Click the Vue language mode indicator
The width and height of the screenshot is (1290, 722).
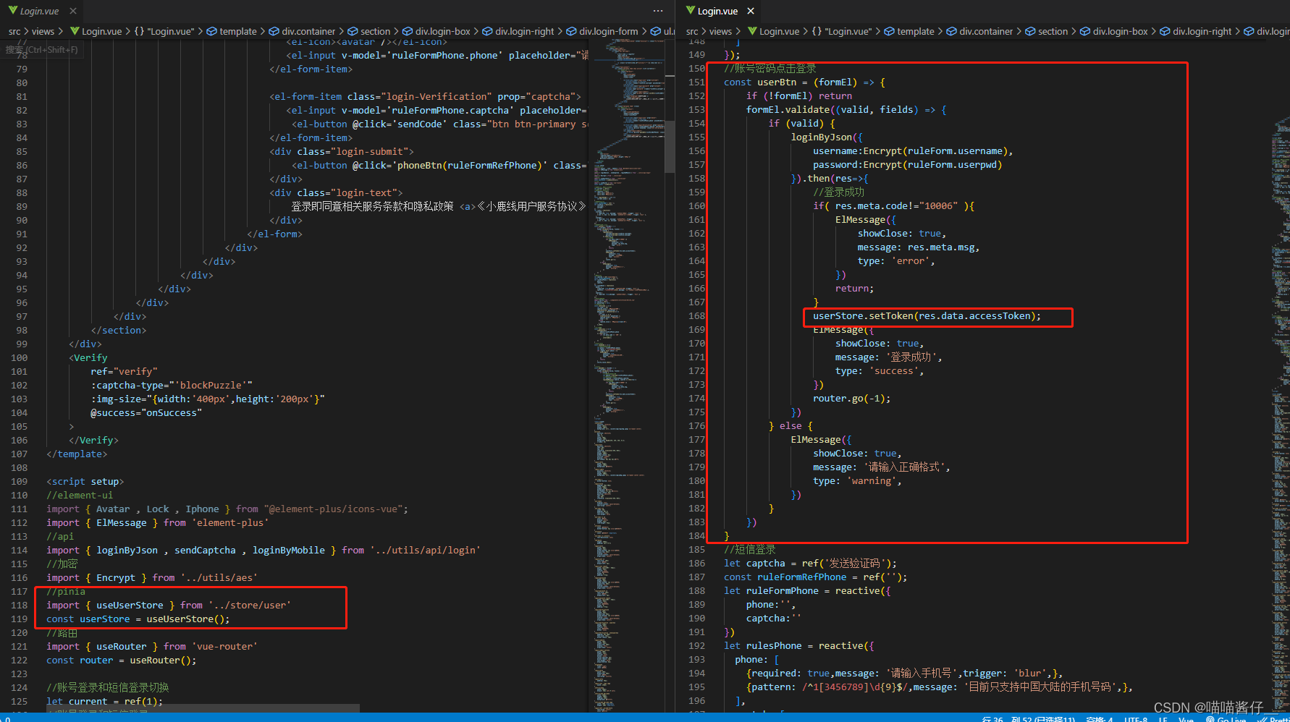(1186, 719)
